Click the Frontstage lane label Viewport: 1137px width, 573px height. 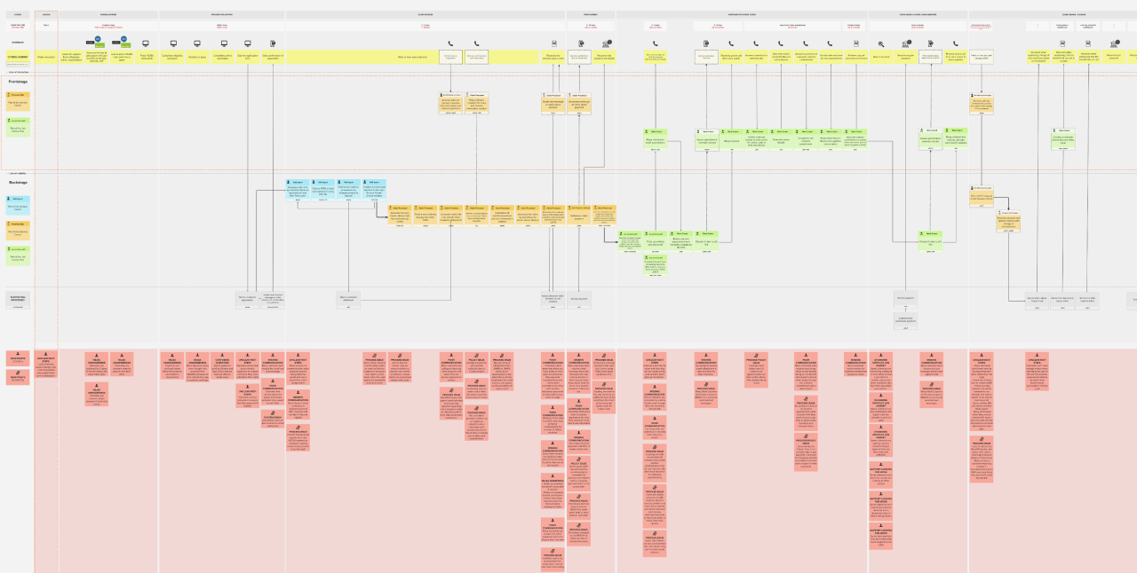point(18,82)
